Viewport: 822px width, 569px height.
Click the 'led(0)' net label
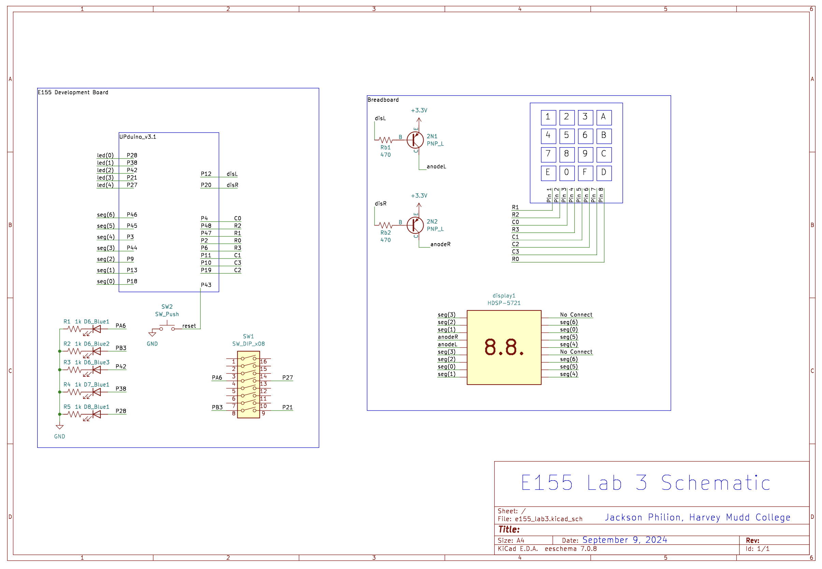click(105, 155)
